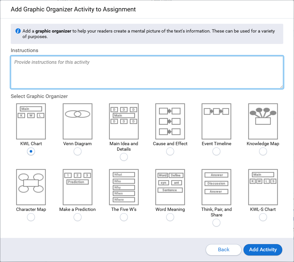This screenshot has width=294, height=262.
Task: Click the Knowledge Map label text
Action: tap(263, 144)
